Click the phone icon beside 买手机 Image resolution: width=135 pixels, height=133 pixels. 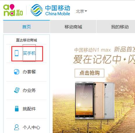(x=17, y=53)
